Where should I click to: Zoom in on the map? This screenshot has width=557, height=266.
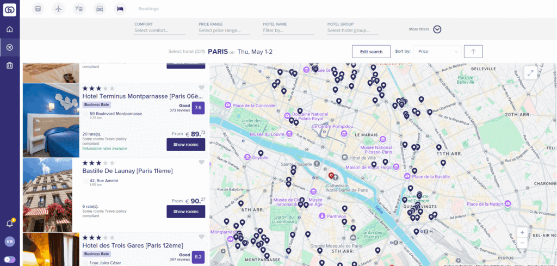point(522,232)
